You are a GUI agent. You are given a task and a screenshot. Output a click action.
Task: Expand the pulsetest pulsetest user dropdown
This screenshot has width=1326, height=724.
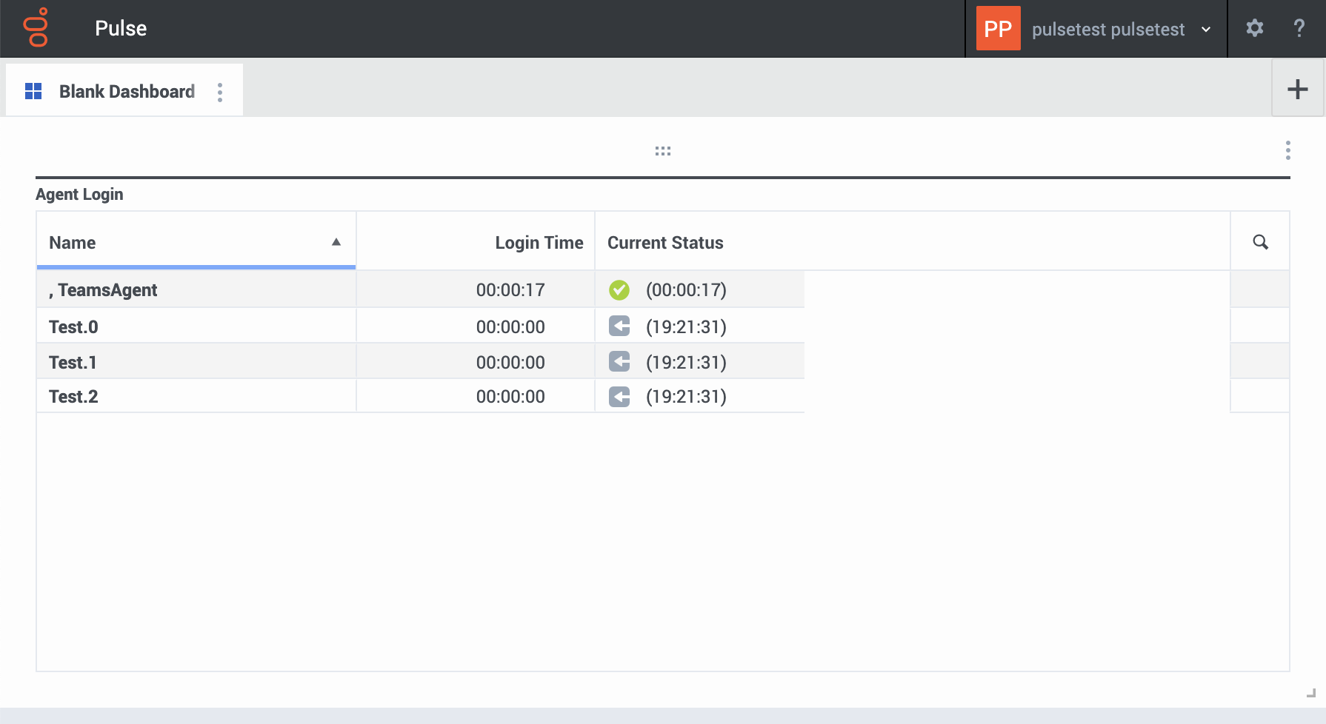pyautogui.click(x=1206, y=30)
